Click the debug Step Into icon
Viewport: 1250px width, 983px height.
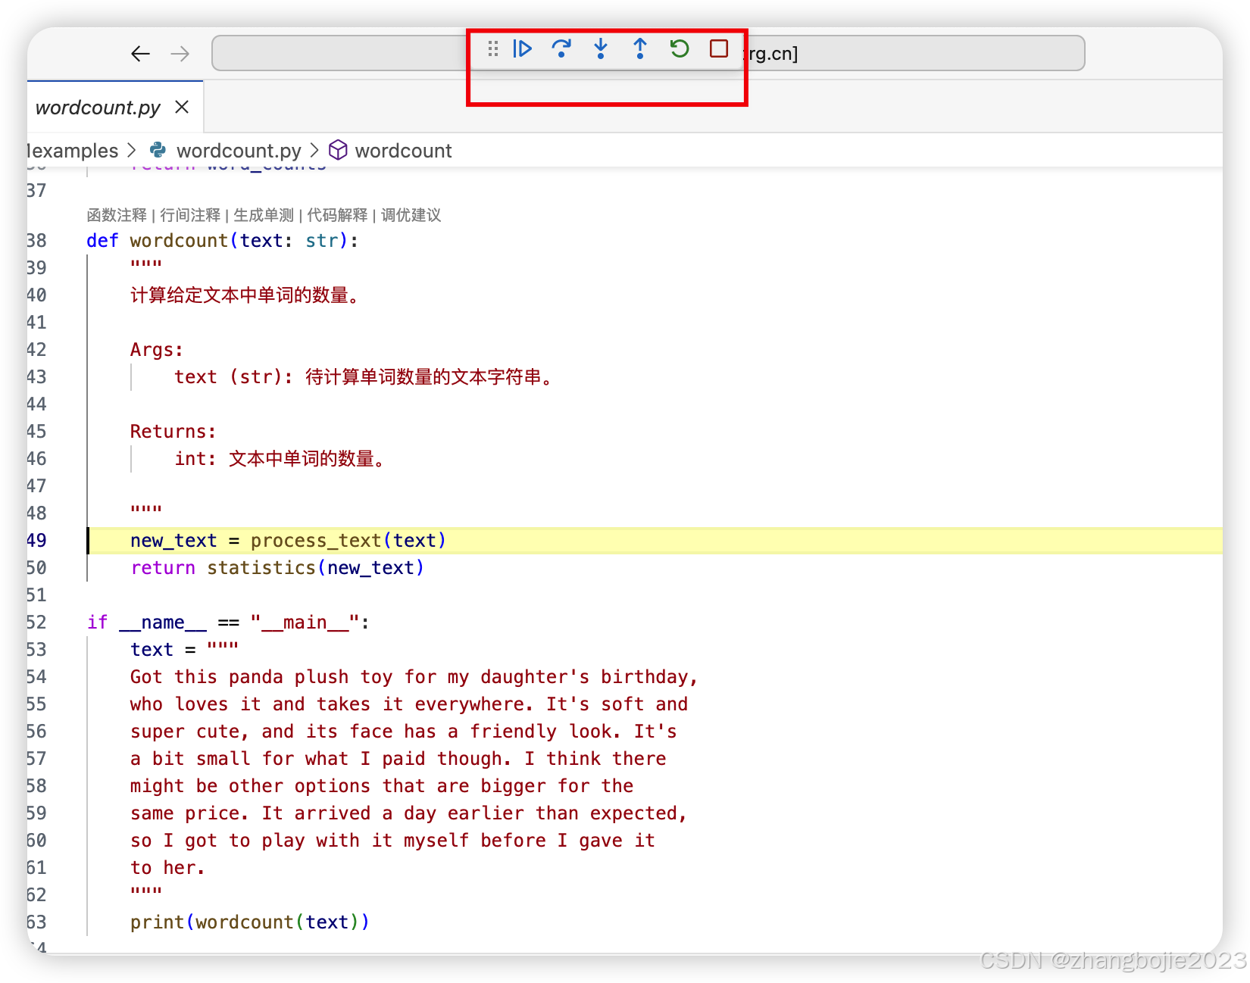(601, 49)
